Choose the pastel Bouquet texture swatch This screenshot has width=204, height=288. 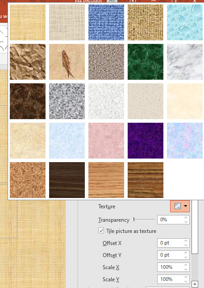(x=185, y=141)
